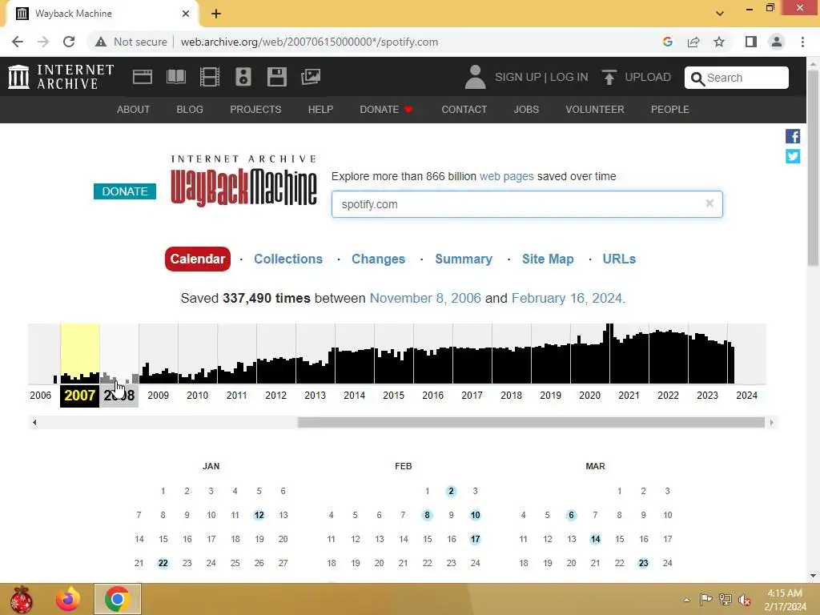Expand the tab search dropdown chevron
The width and height of the screenshot is (820, 615).
coord(720,14)
